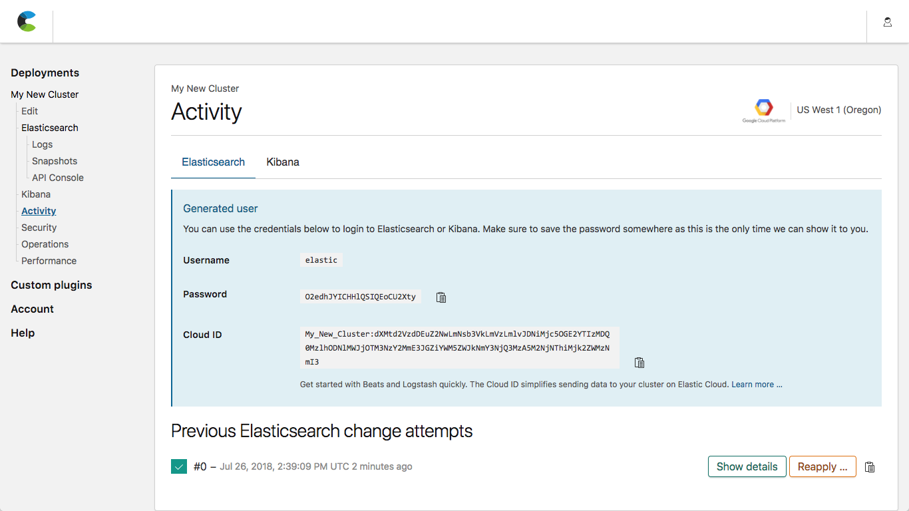This screenshot has width=909, height=511.
Task: Click the Google Cloud Platform logo
Action: click(x=764, y=110)
